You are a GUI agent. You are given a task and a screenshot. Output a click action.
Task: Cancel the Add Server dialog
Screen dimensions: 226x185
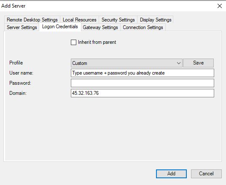[x=206, y=174]
